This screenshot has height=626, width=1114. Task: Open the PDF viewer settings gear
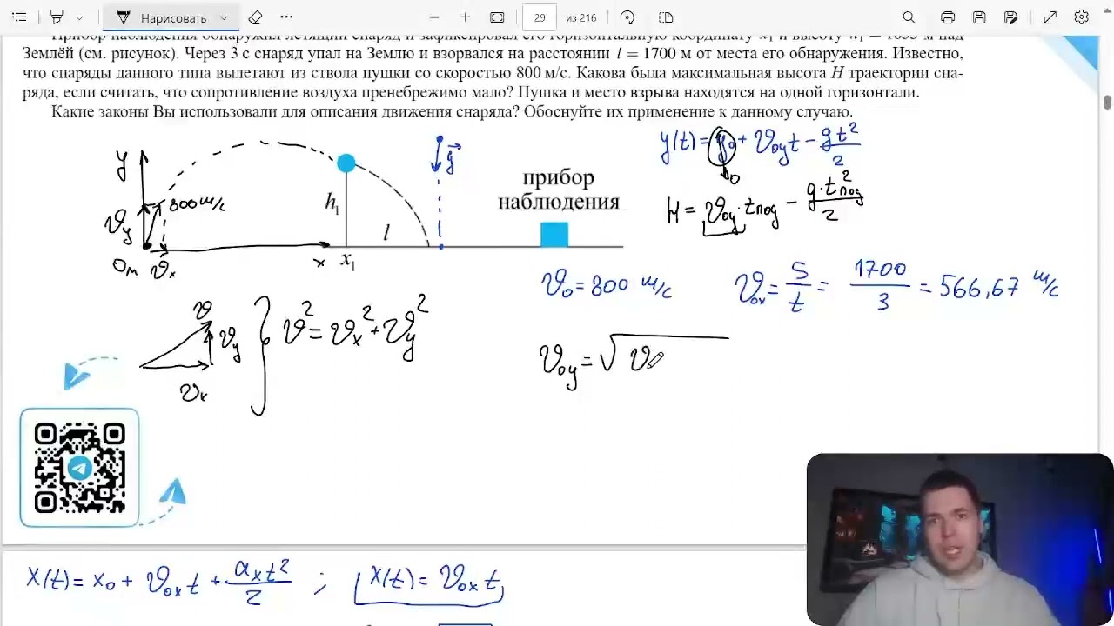click(x=1082, y=17)
